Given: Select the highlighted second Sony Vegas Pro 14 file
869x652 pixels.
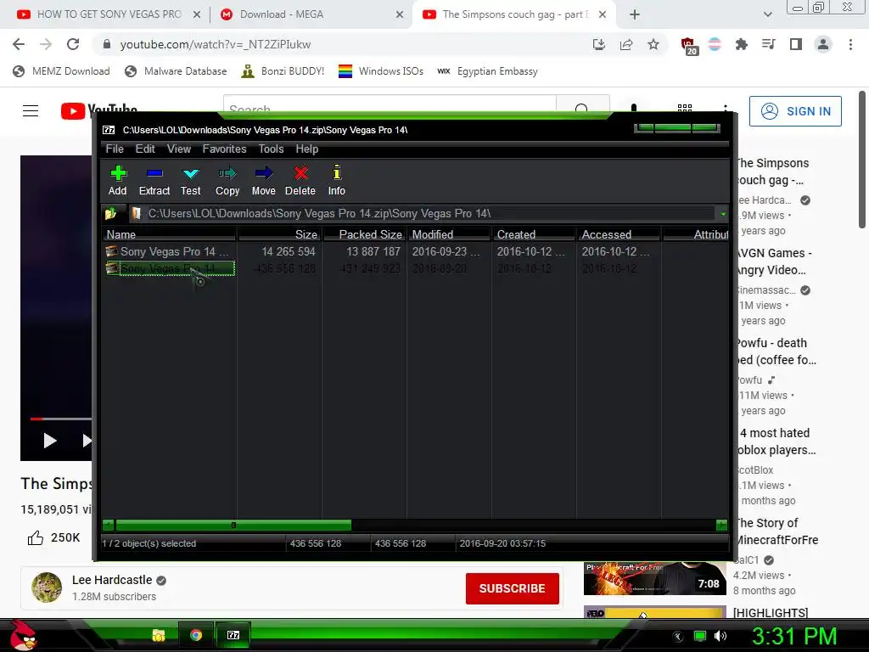Looking at the screenshot, I should [x=170, y=269].
